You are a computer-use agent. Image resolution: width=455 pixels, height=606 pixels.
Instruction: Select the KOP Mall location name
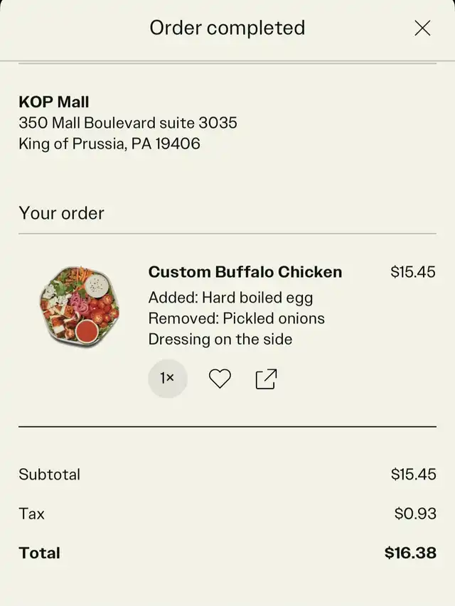54,102
